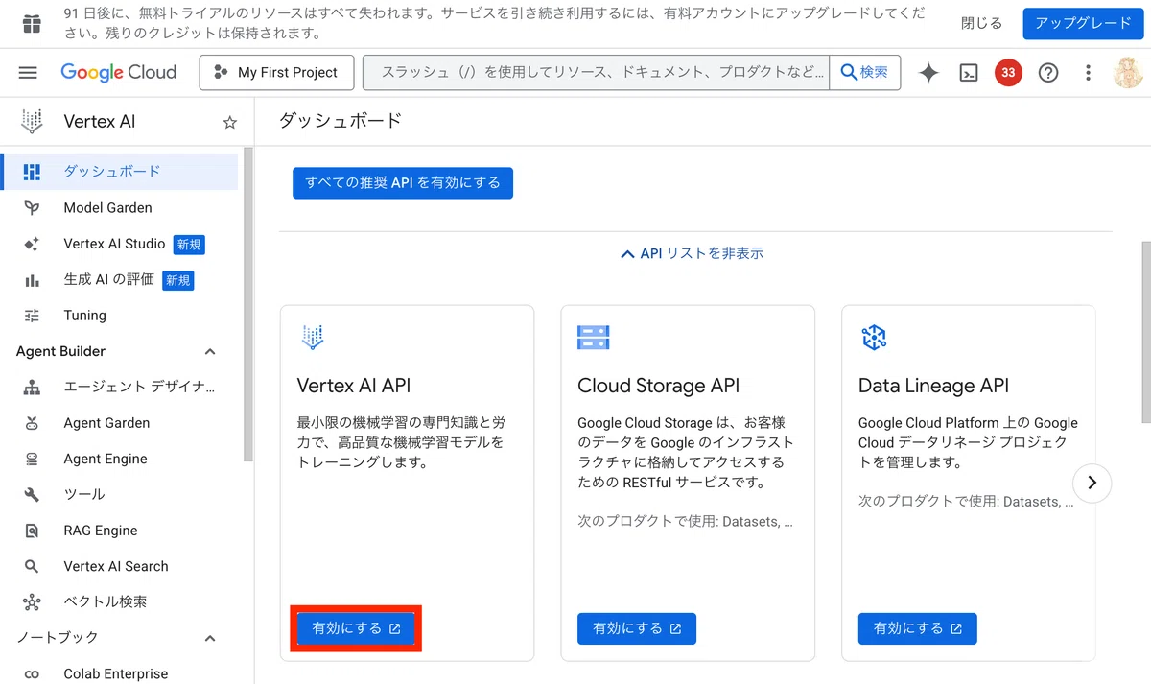This screenshot has height=684, width=1151.
Task: Dismiss banner with 閉じる
Action: (x=982, y=23)
